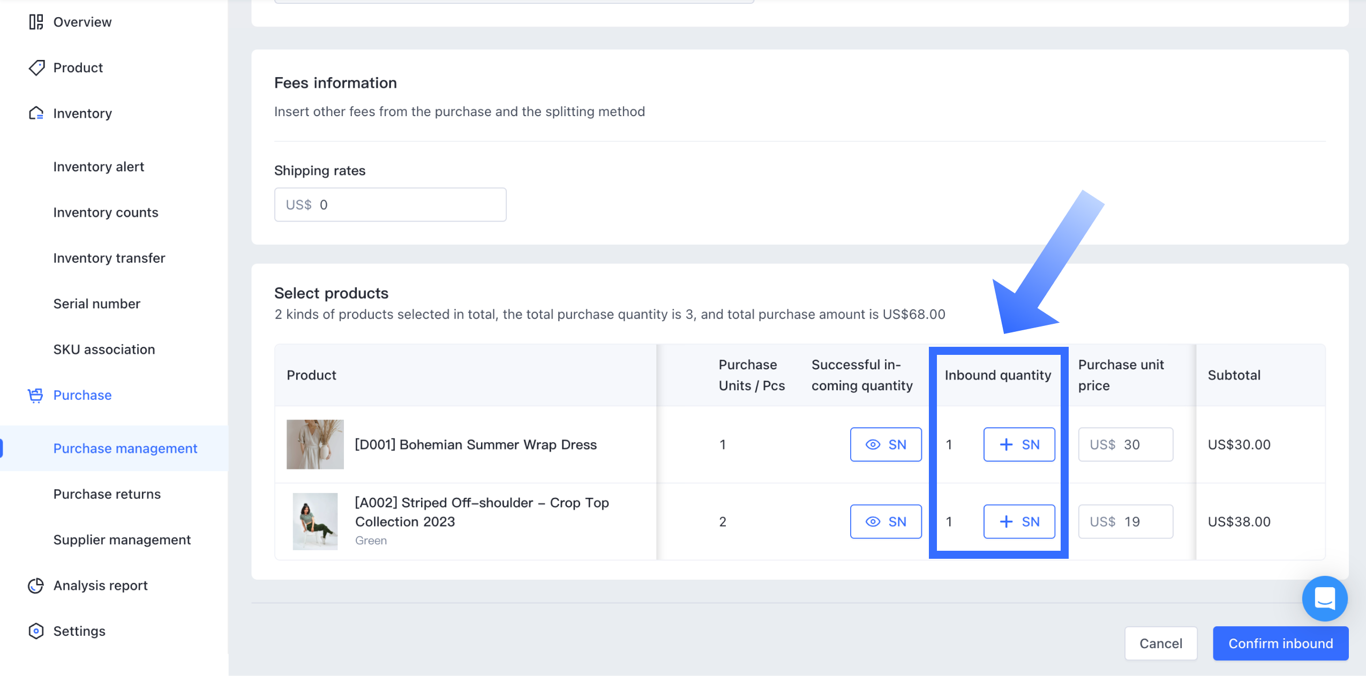Click the Cancel button
Screen dimensions: 1366x676
coord(1160,643)
